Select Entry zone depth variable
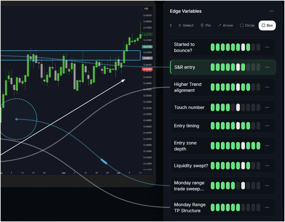Screen dimensions: 285x222 tap(223, 146)
